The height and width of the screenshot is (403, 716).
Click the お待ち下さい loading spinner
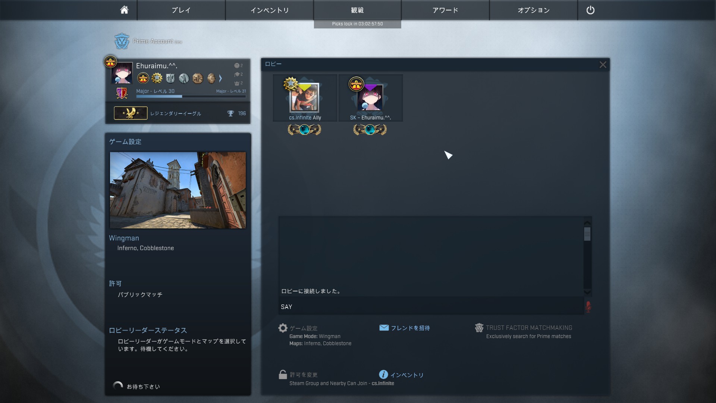coord(118,386)
